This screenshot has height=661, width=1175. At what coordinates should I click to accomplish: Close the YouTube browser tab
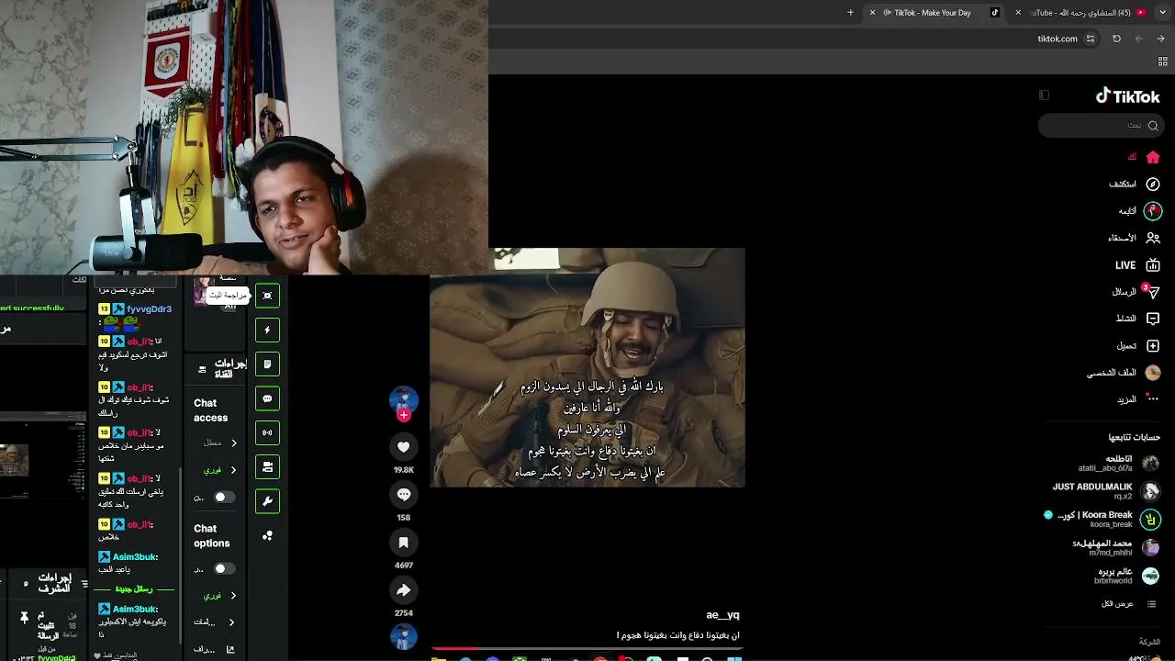(1017, 13)
